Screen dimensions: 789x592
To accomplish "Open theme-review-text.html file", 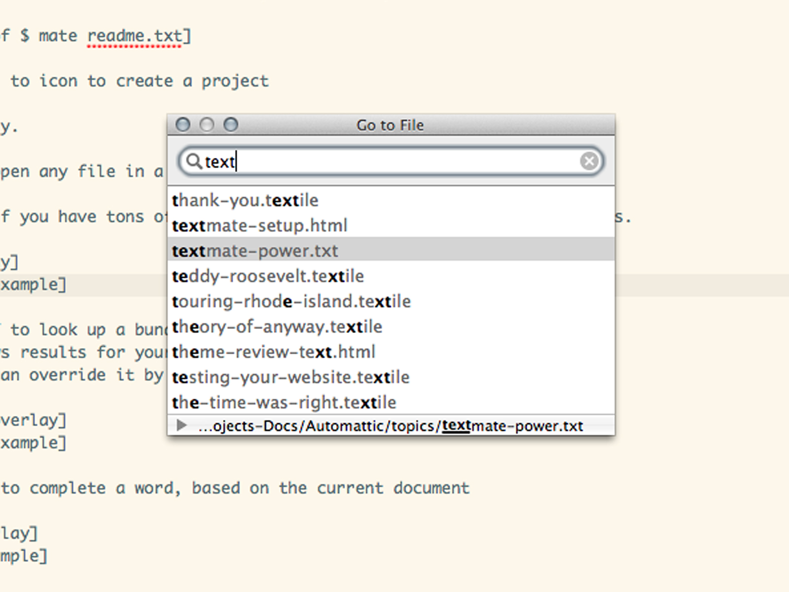I will click(273, 352).
